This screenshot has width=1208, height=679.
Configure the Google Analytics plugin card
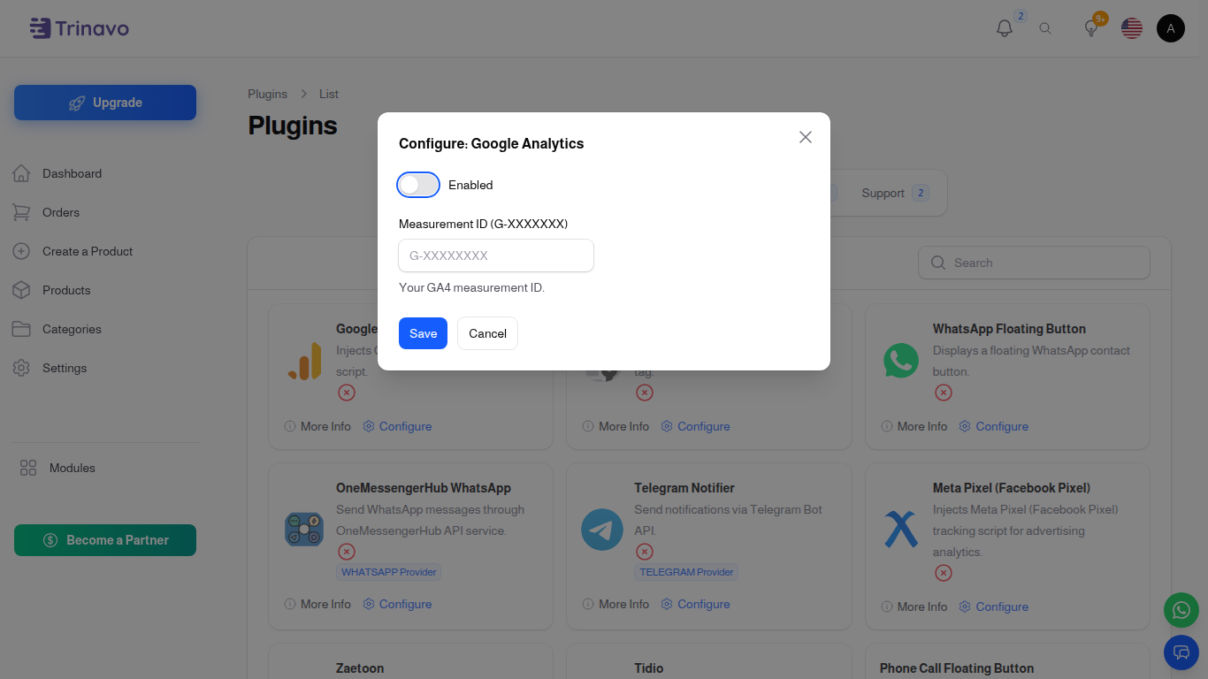[397, 426]
